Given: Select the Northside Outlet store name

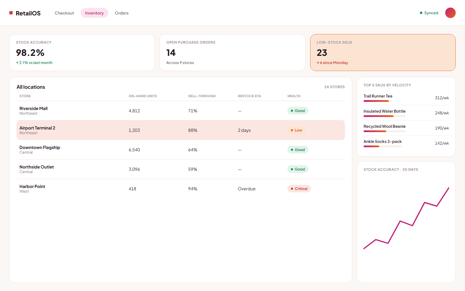Looking at the screenshot, I should pyautogui.click(x=37, y=167).
